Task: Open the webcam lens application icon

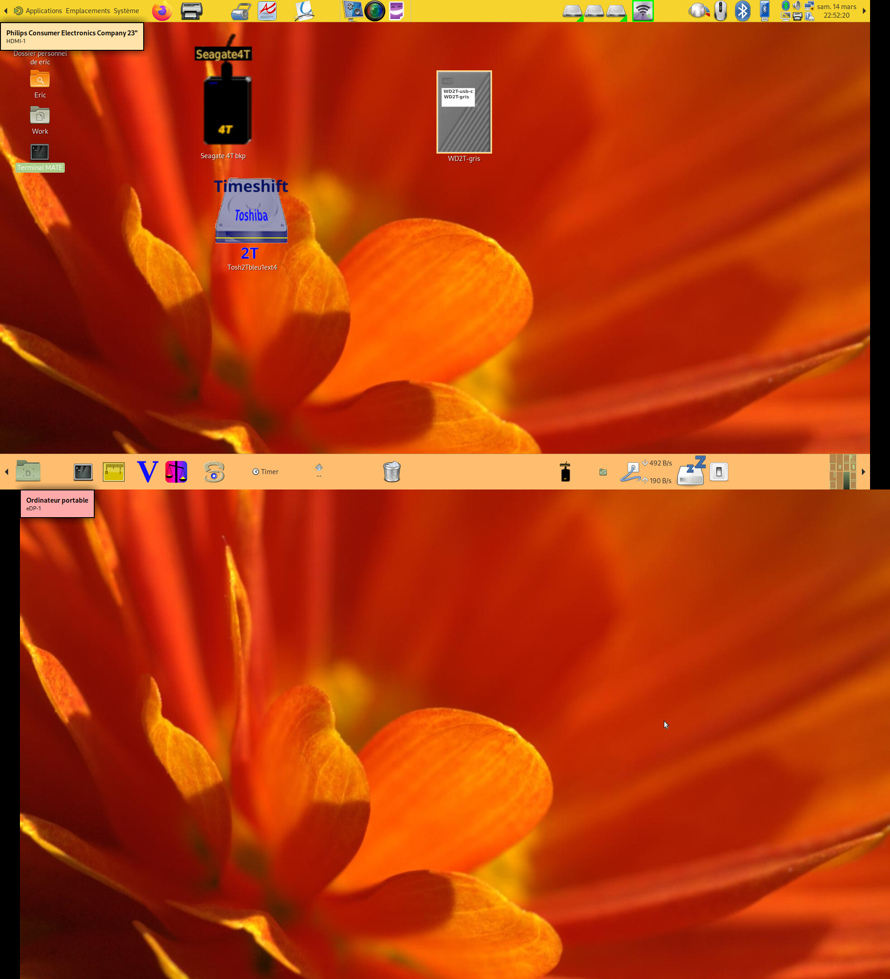Action: [x=374, y=11]
